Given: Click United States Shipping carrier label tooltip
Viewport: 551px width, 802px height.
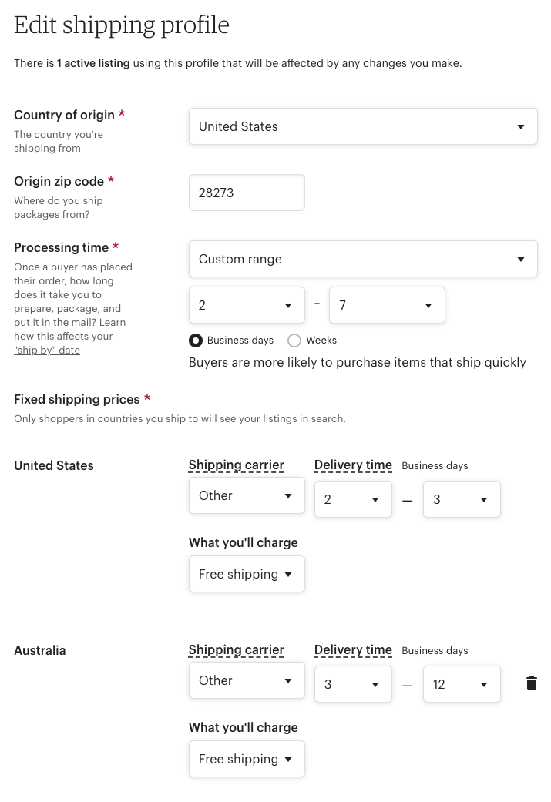Looking at the screenshot, I should (236, 465).
